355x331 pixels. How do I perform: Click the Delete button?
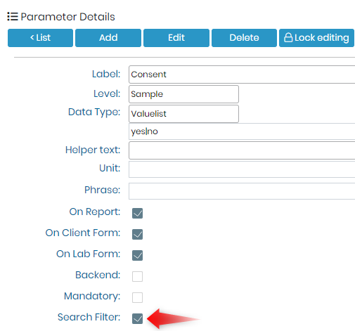(x=244, y=38)
